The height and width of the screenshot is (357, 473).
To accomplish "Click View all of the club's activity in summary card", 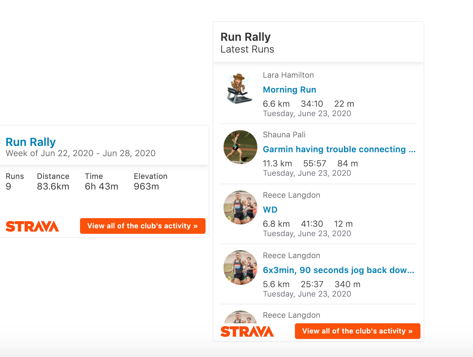I will coord(143,226).
